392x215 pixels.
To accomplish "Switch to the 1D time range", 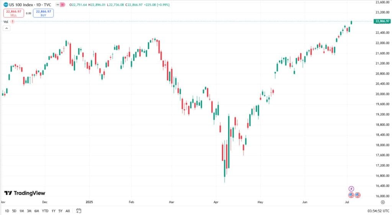I will coord(7,211).
